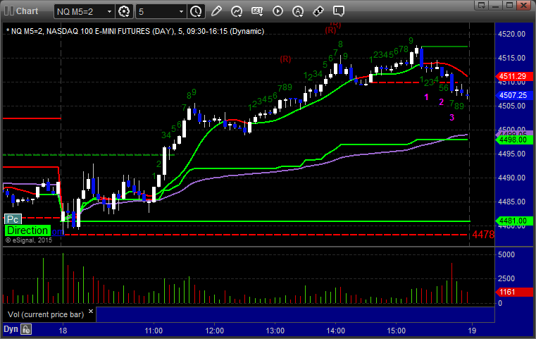Click the magenta 1 marker
Image resolution: width=536 pixels, height=339 pixels.
coord(426,97)
